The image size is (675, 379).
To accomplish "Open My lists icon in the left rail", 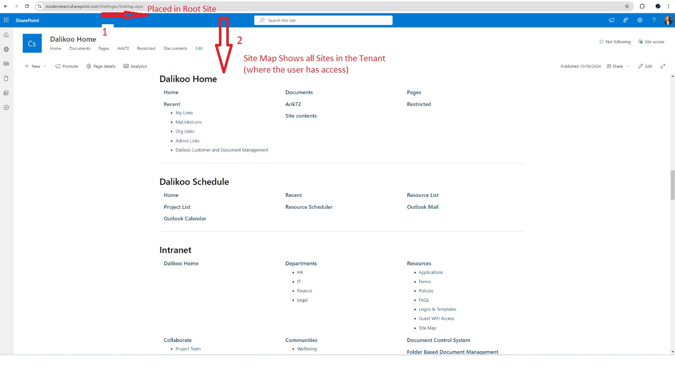I will tap(6, 93).
